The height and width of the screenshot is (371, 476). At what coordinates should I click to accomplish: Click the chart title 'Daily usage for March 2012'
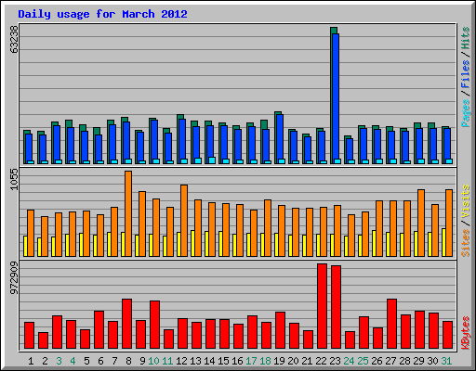[x=102, y=14]
